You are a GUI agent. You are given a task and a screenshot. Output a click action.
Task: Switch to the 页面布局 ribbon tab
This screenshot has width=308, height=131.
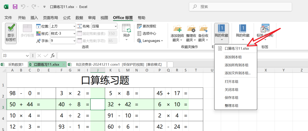[x=50, y=18]
